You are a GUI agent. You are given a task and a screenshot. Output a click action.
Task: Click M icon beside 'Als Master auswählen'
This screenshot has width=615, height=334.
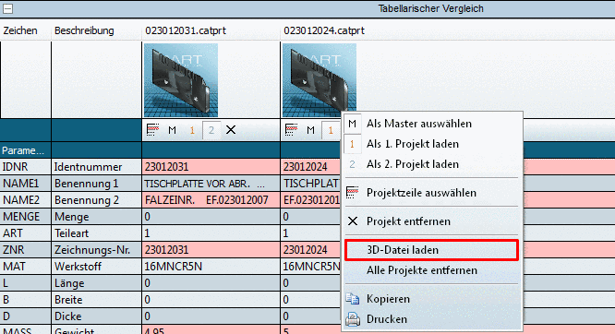[352, 124]
